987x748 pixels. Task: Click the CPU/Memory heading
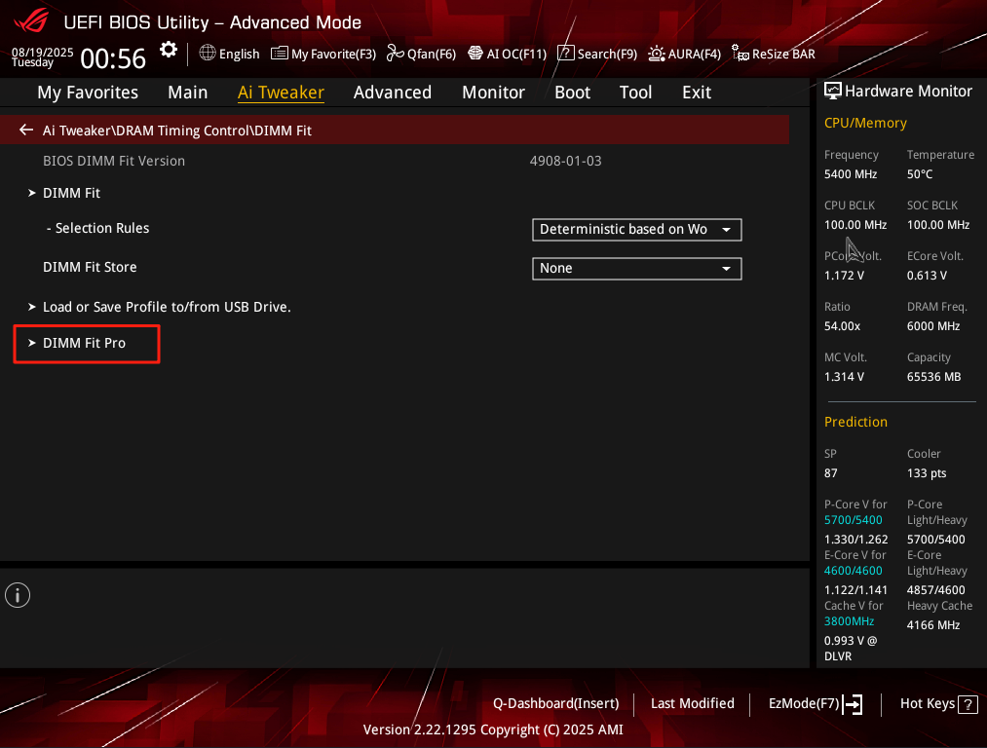pyautogui.click(x=865, y=124)
